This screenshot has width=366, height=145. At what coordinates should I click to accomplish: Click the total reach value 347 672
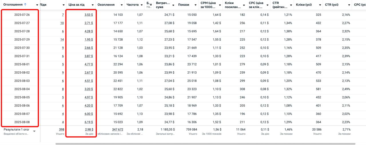click(118, 130)
